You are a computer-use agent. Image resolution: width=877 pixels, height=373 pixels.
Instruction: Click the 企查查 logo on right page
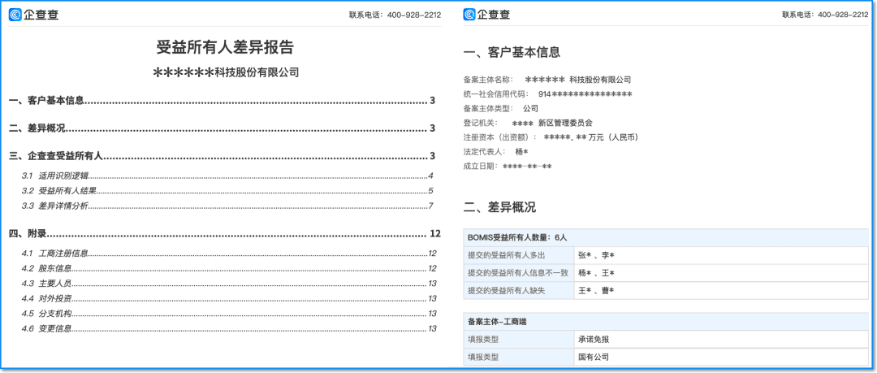point(486,15)
